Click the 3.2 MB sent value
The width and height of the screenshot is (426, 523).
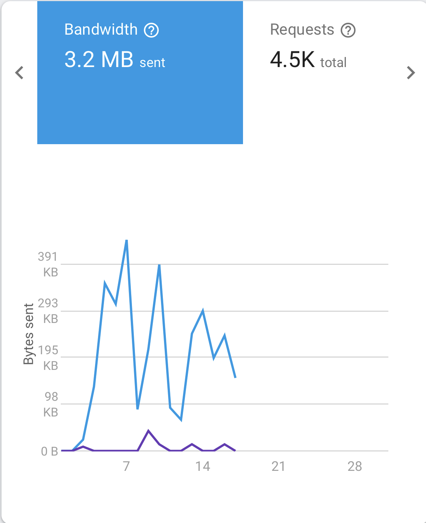point(114,60)
